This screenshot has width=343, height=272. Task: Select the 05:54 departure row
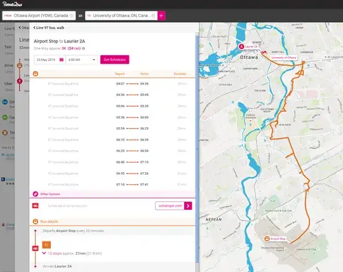[x=112, y=128]
